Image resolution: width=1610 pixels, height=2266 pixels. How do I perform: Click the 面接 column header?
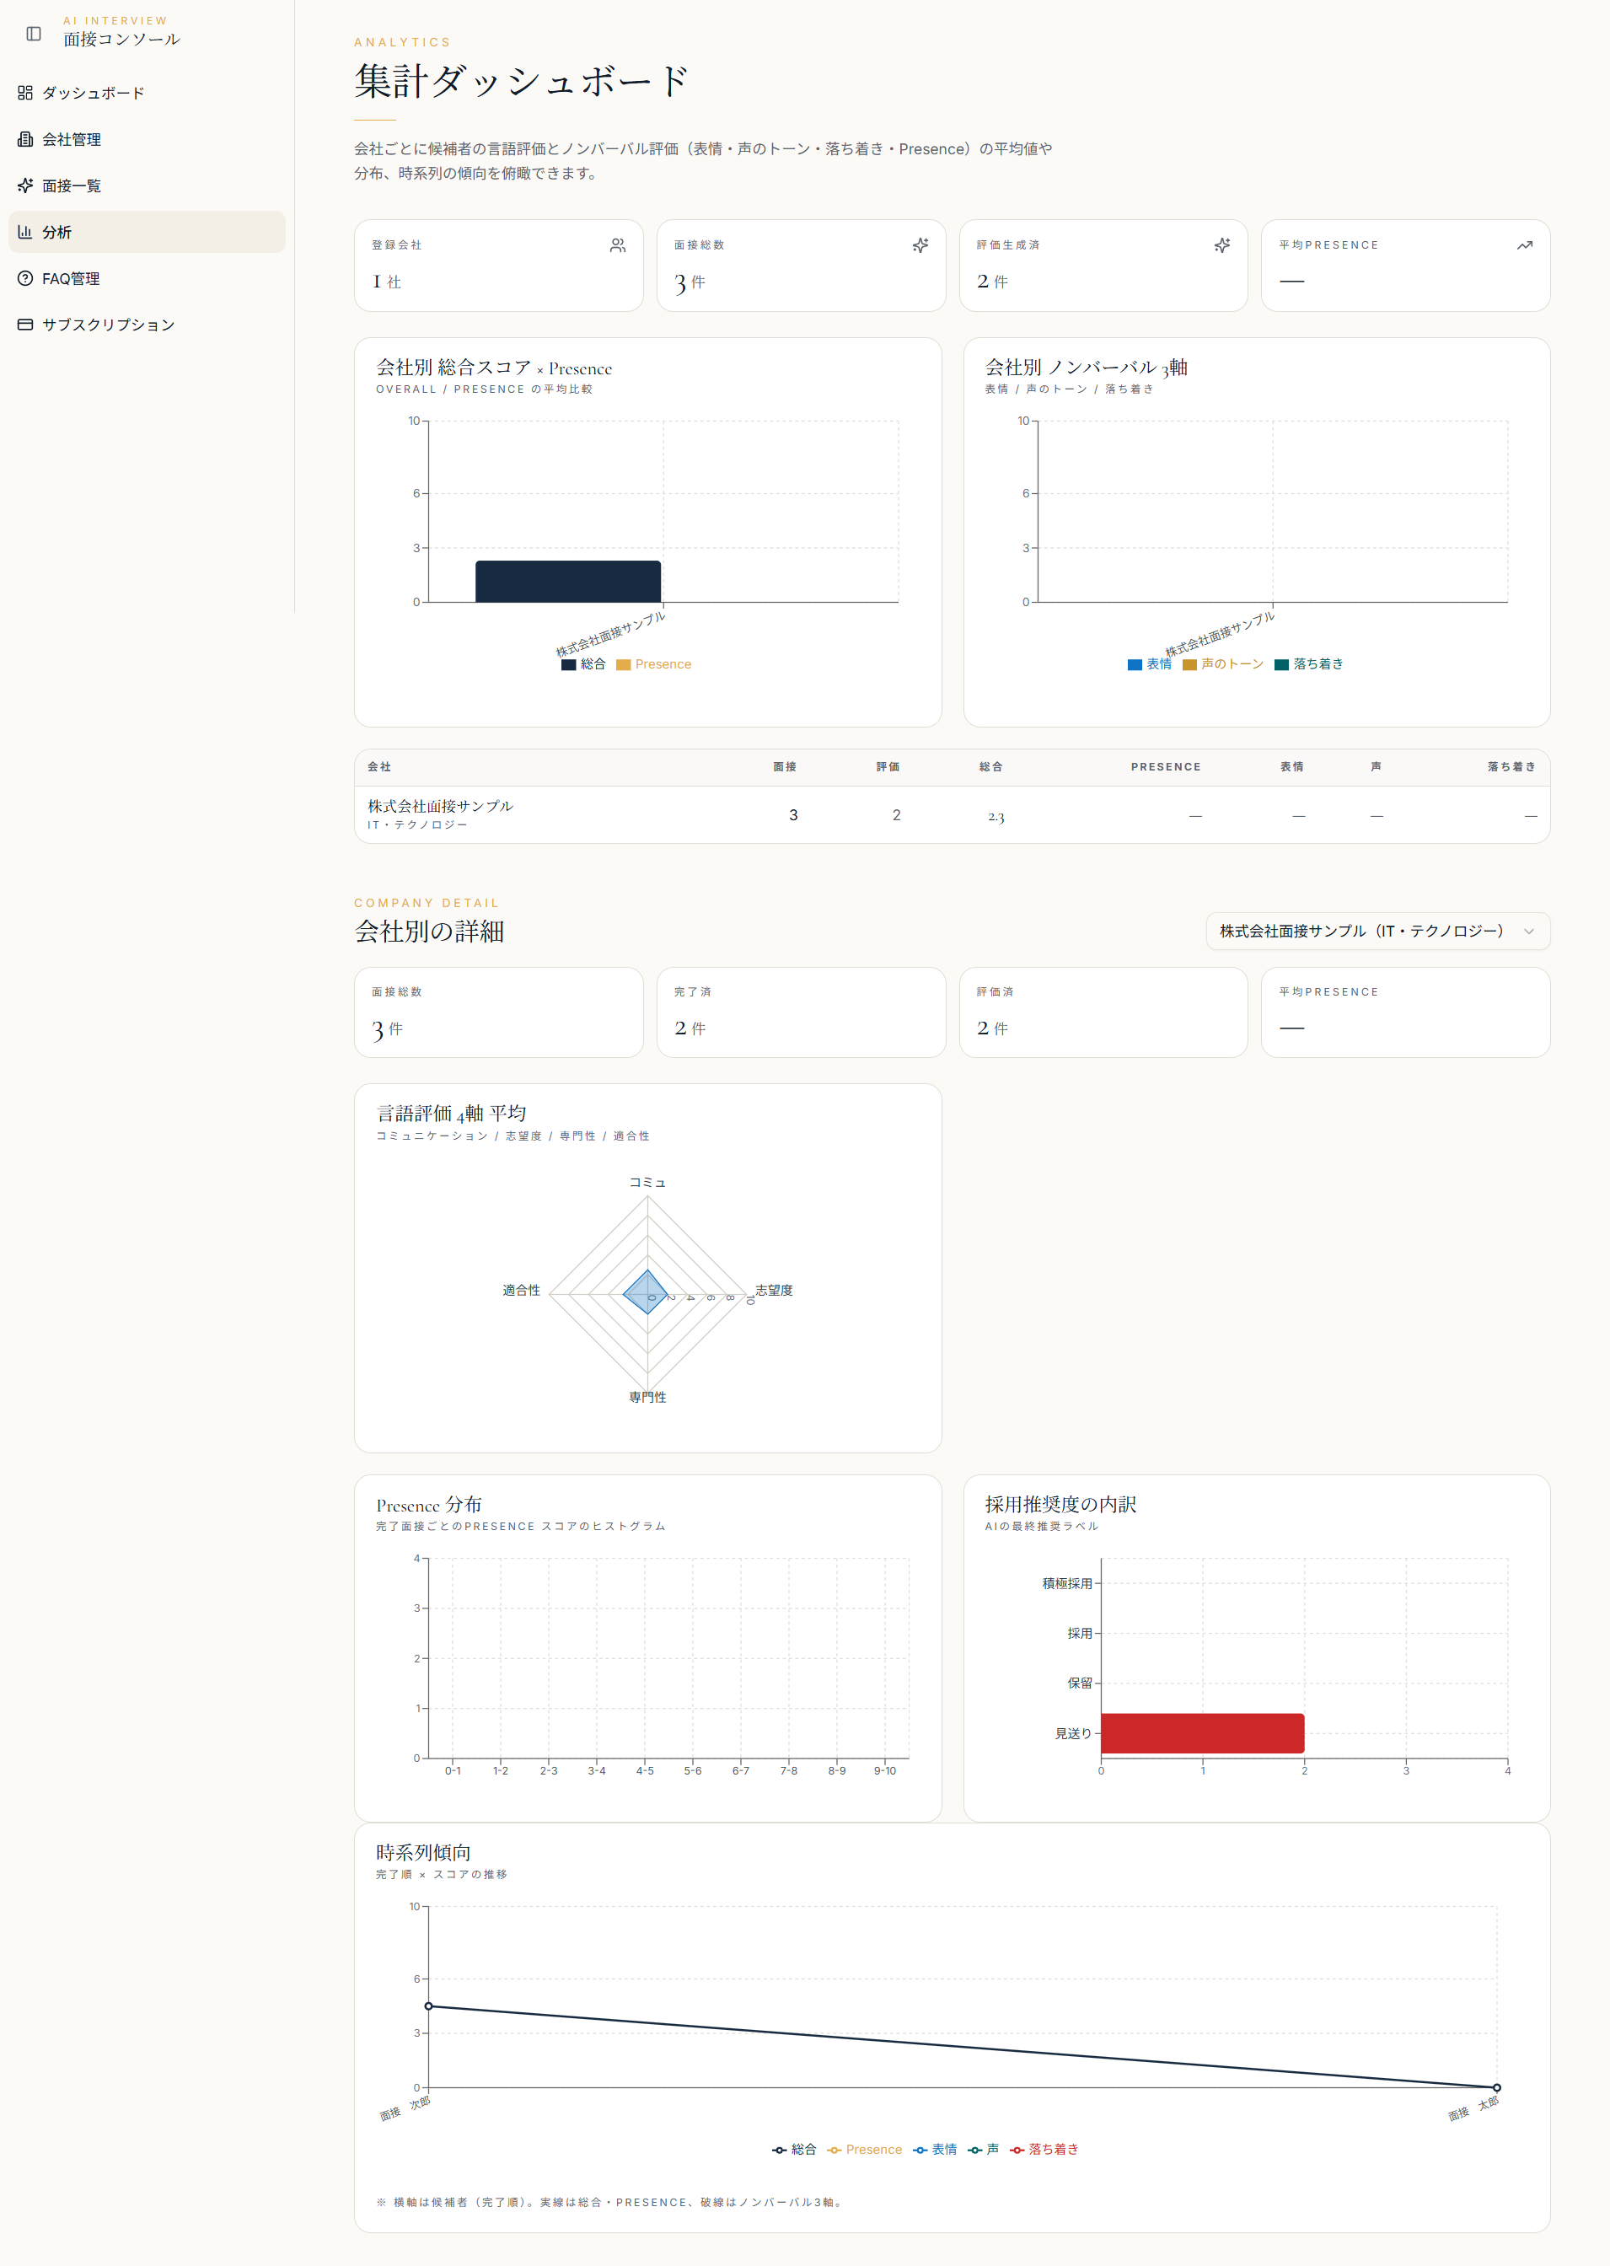pos(785,767)
